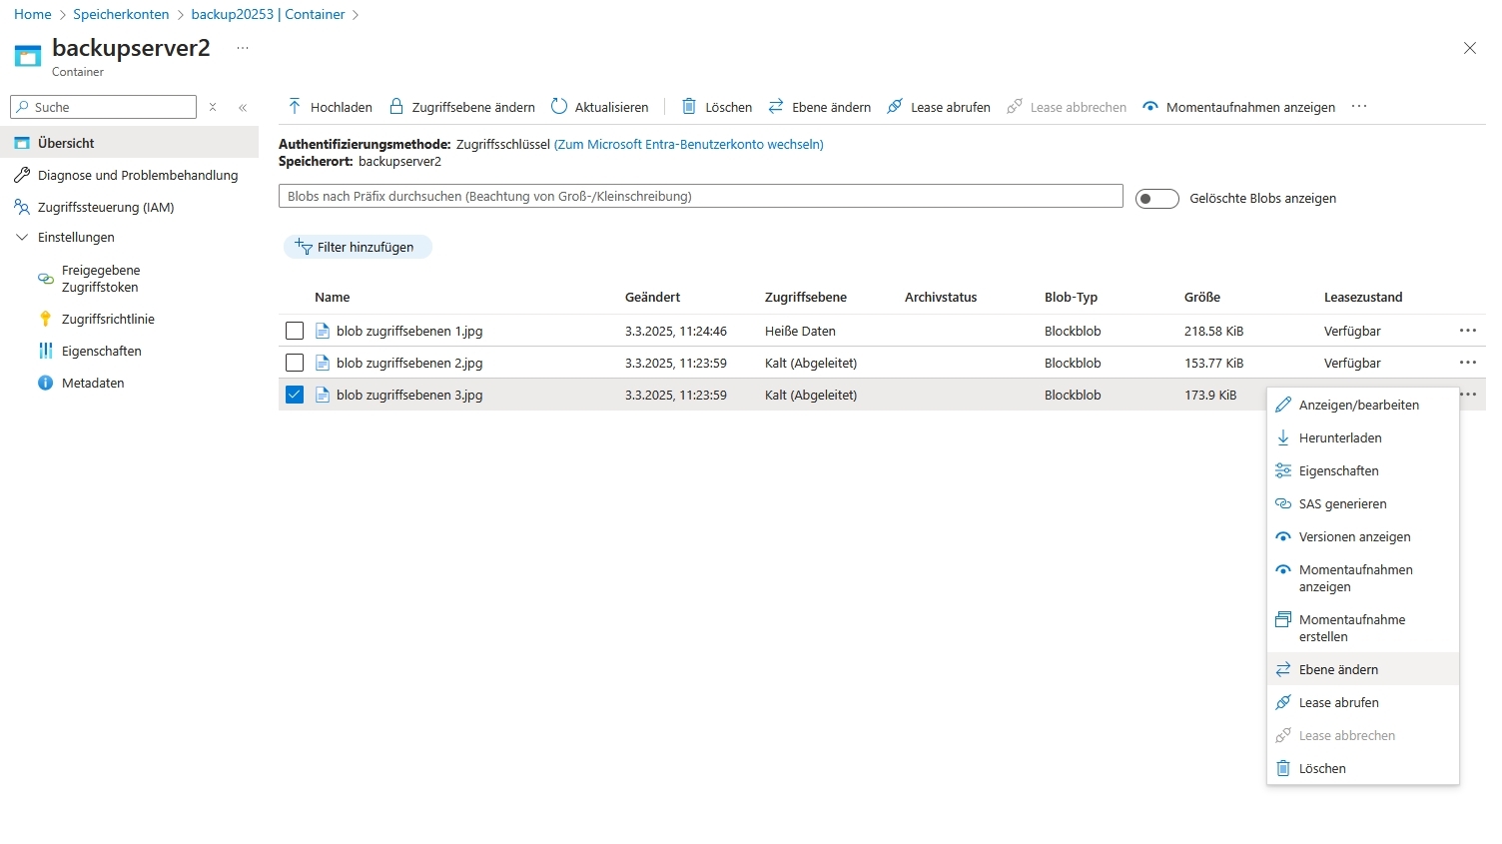Image resolution: width=1502 pixels, height=844 pixels.
Task: Click the blob prefix search field
Action: (700, 196)
